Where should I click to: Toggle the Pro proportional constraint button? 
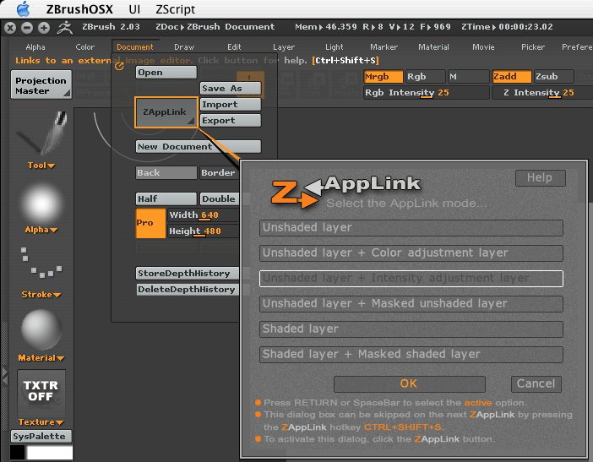tap(150, 223)
